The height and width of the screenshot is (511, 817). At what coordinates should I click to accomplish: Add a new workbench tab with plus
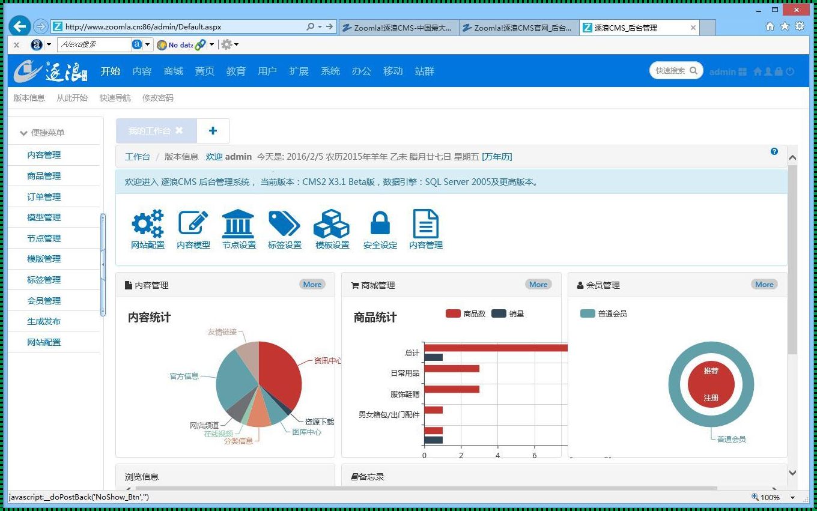pyautogui.click(x=213, y=130)
